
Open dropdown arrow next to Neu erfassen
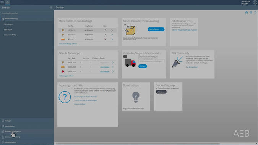(x=162, y=29)
